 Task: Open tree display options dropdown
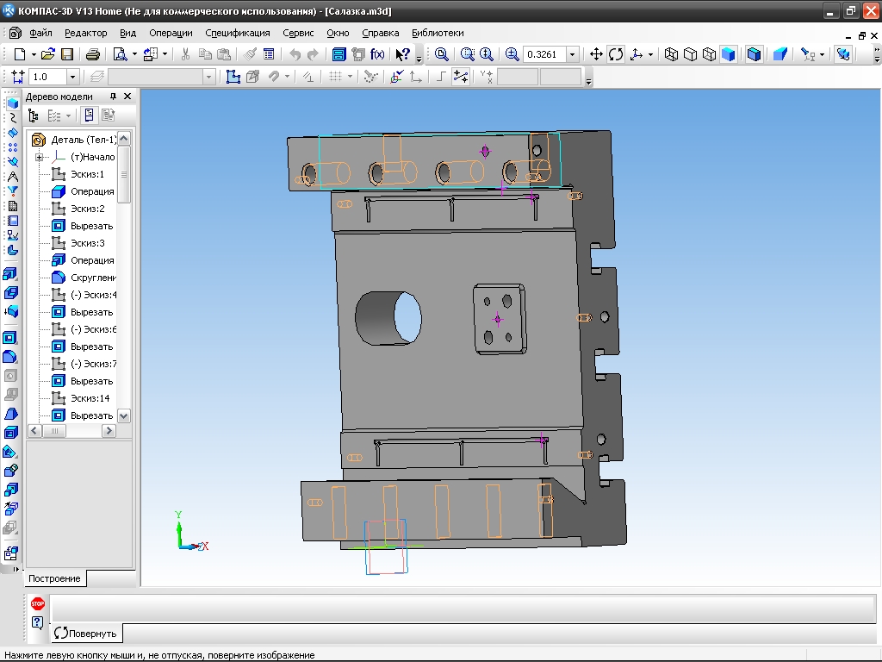(x=68, y=116)
